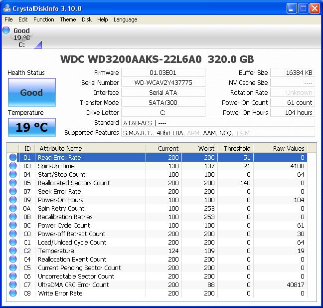Open the File menu
The image size is (323, 308).
coord(8,19)
